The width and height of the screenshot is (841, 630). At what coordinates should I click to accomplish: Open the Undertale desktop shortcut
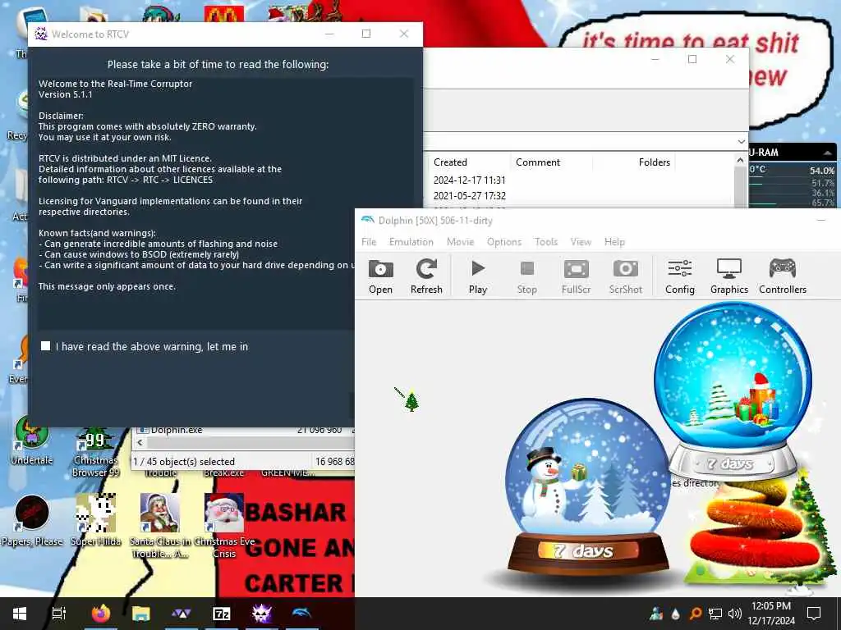32,441
